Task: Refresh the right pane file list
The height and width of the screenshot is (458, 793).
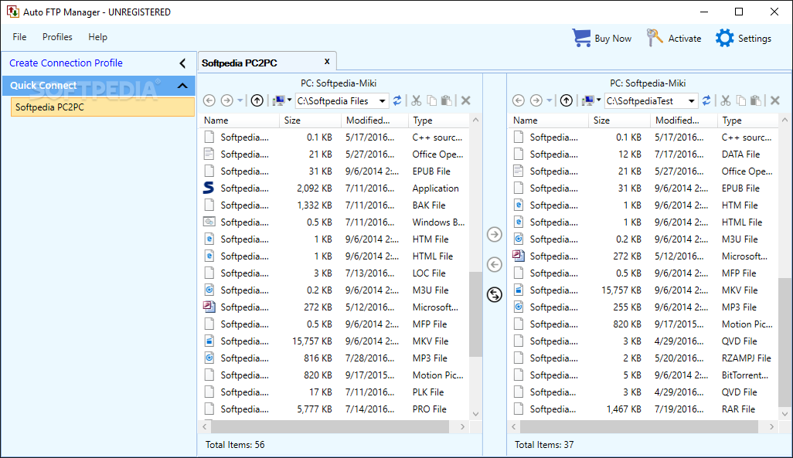Action: [706, 100]
